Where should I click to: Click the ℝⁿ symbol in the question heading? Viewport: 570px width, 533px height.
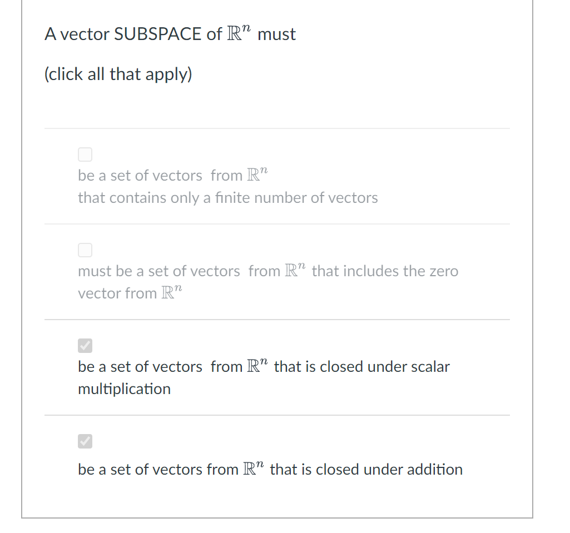(239, 33)
